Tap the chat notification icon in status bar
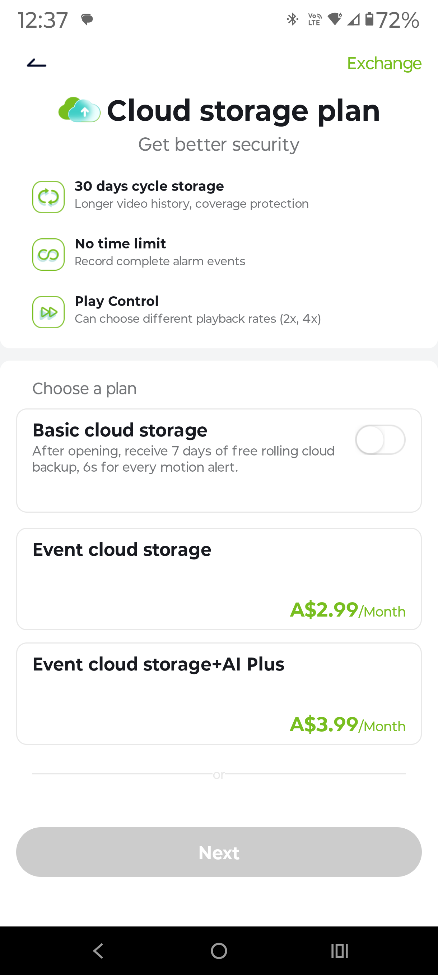The image size is (438, 975). (87, 19)
